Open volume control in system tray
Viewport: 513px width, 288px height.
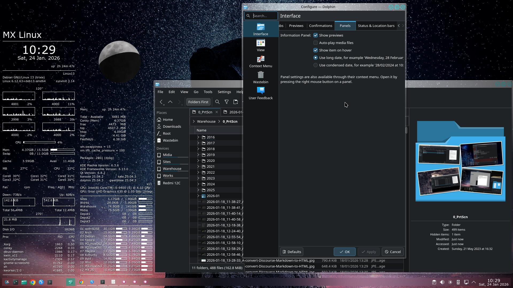442,282
